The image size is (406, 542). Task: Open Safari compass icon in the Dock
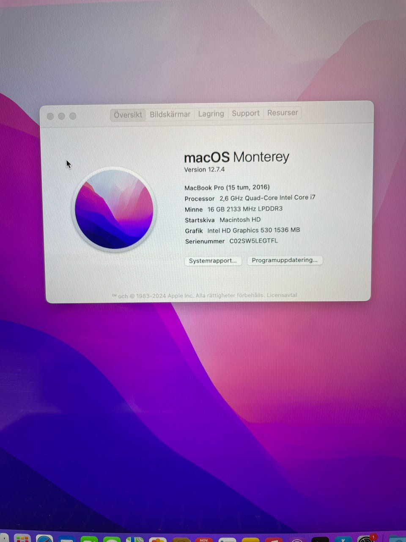pyautogui.click(x=44, y=538)
